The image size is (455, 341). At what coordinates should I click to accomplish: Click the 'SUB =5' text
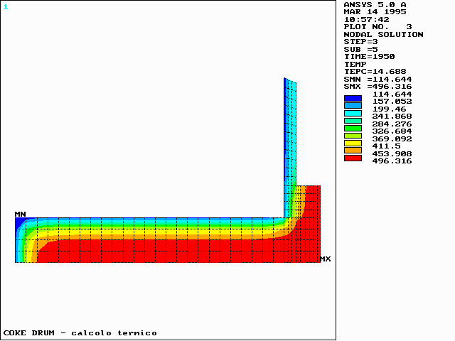tap(360, 49)
